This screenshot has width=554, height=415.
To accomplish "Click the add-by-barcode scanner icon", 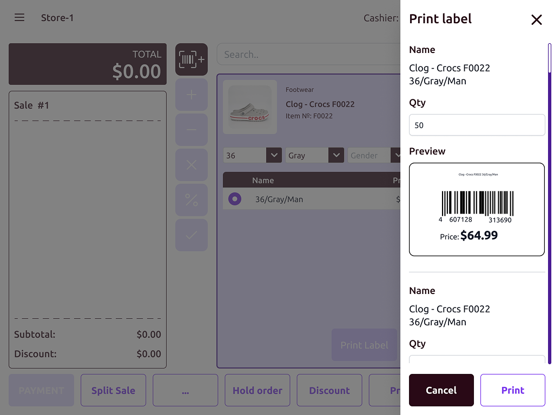I will point(191,58).
